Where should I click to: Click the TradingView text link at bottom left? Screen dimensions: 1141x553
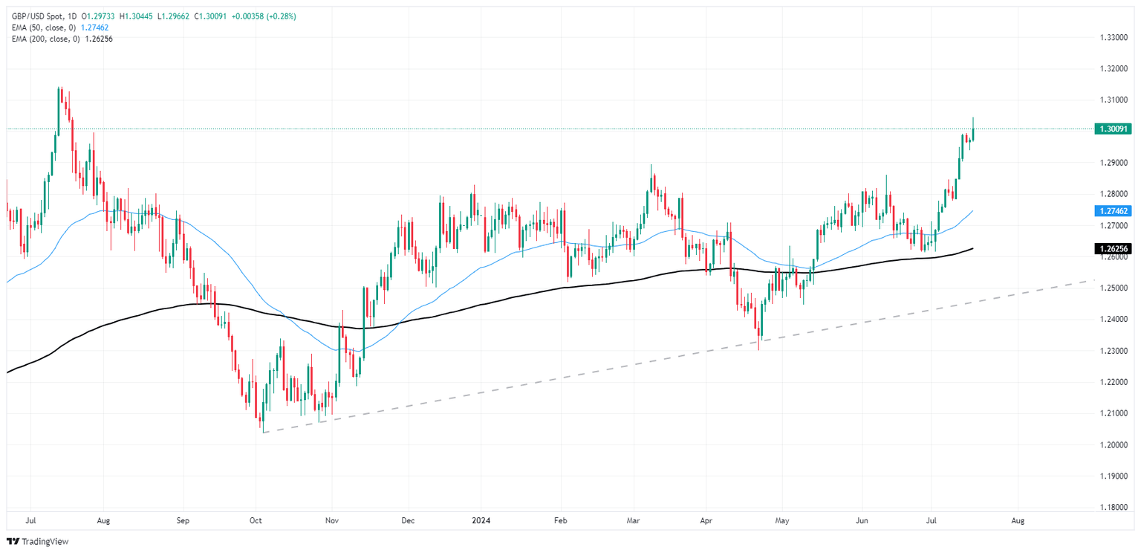point(45,542)
